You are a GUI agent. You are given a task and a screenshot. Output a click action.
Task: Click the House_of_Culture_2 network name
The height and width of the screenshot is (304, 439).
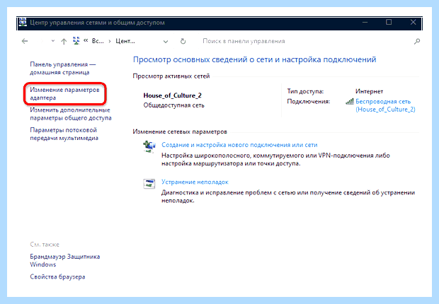173,95
